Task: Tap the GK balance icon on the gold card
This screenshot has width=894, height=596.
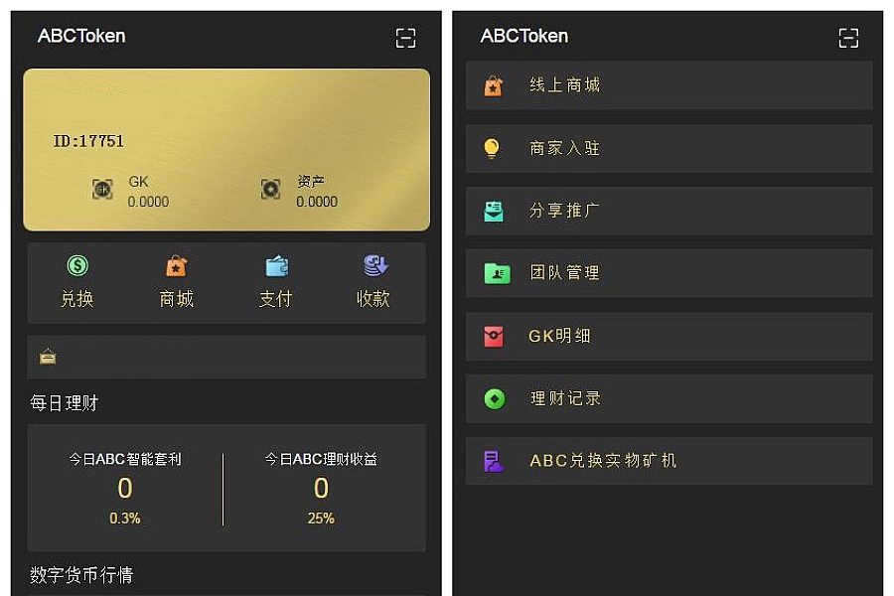Action: pyautogui.click(x=102, y=189)
